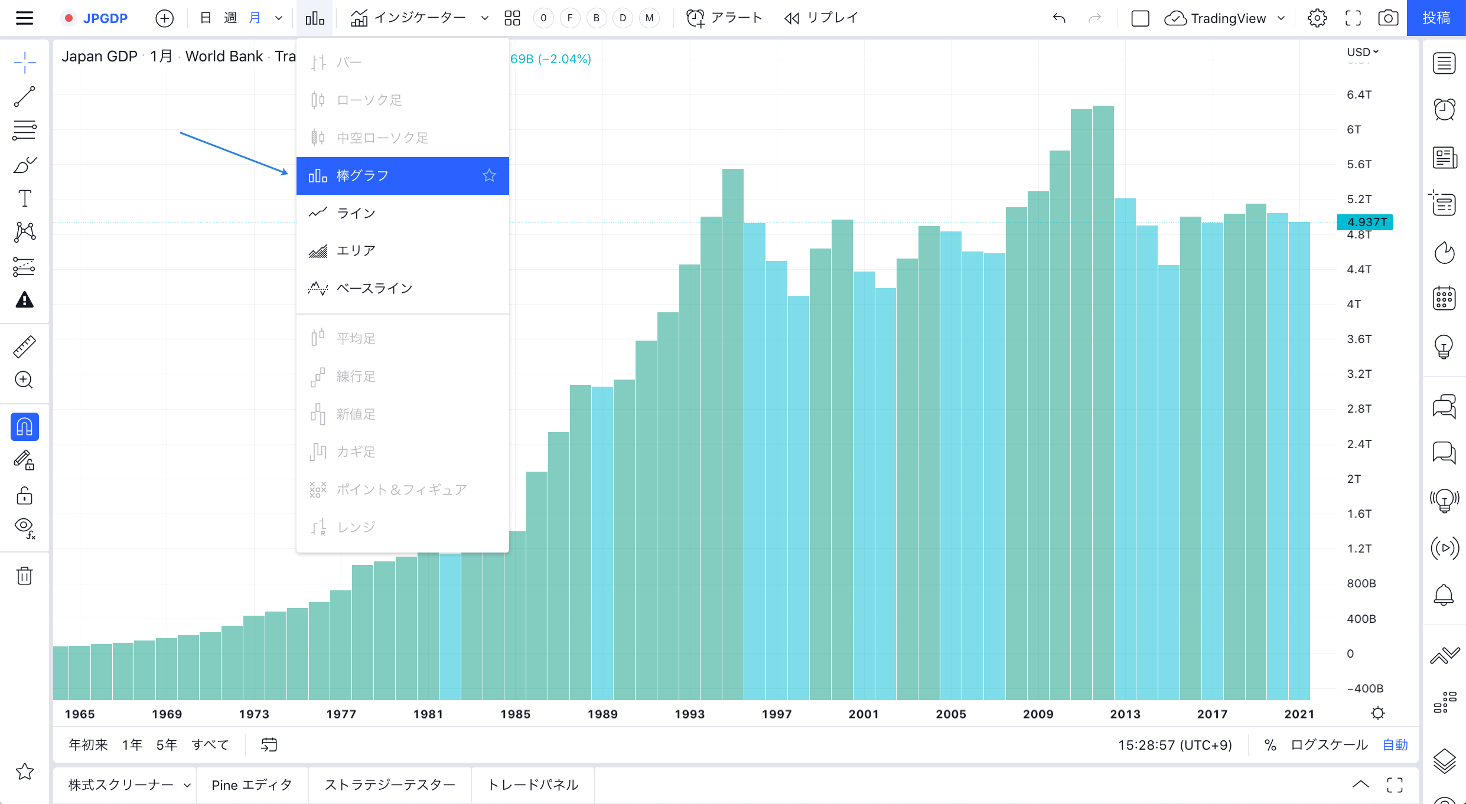The height and width of the screenshot is (804, 1466).
Task: Toggle ログスケール log scale
Action: (x=1329, y=745)
